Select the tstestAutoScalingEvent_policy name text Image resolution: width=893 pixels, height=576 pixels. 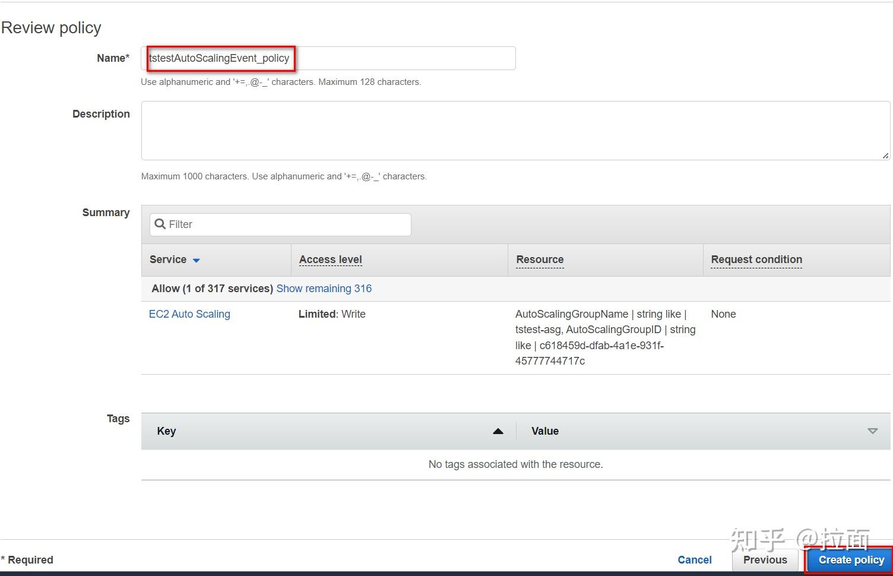pyautogui.click(x=220, y=58)
